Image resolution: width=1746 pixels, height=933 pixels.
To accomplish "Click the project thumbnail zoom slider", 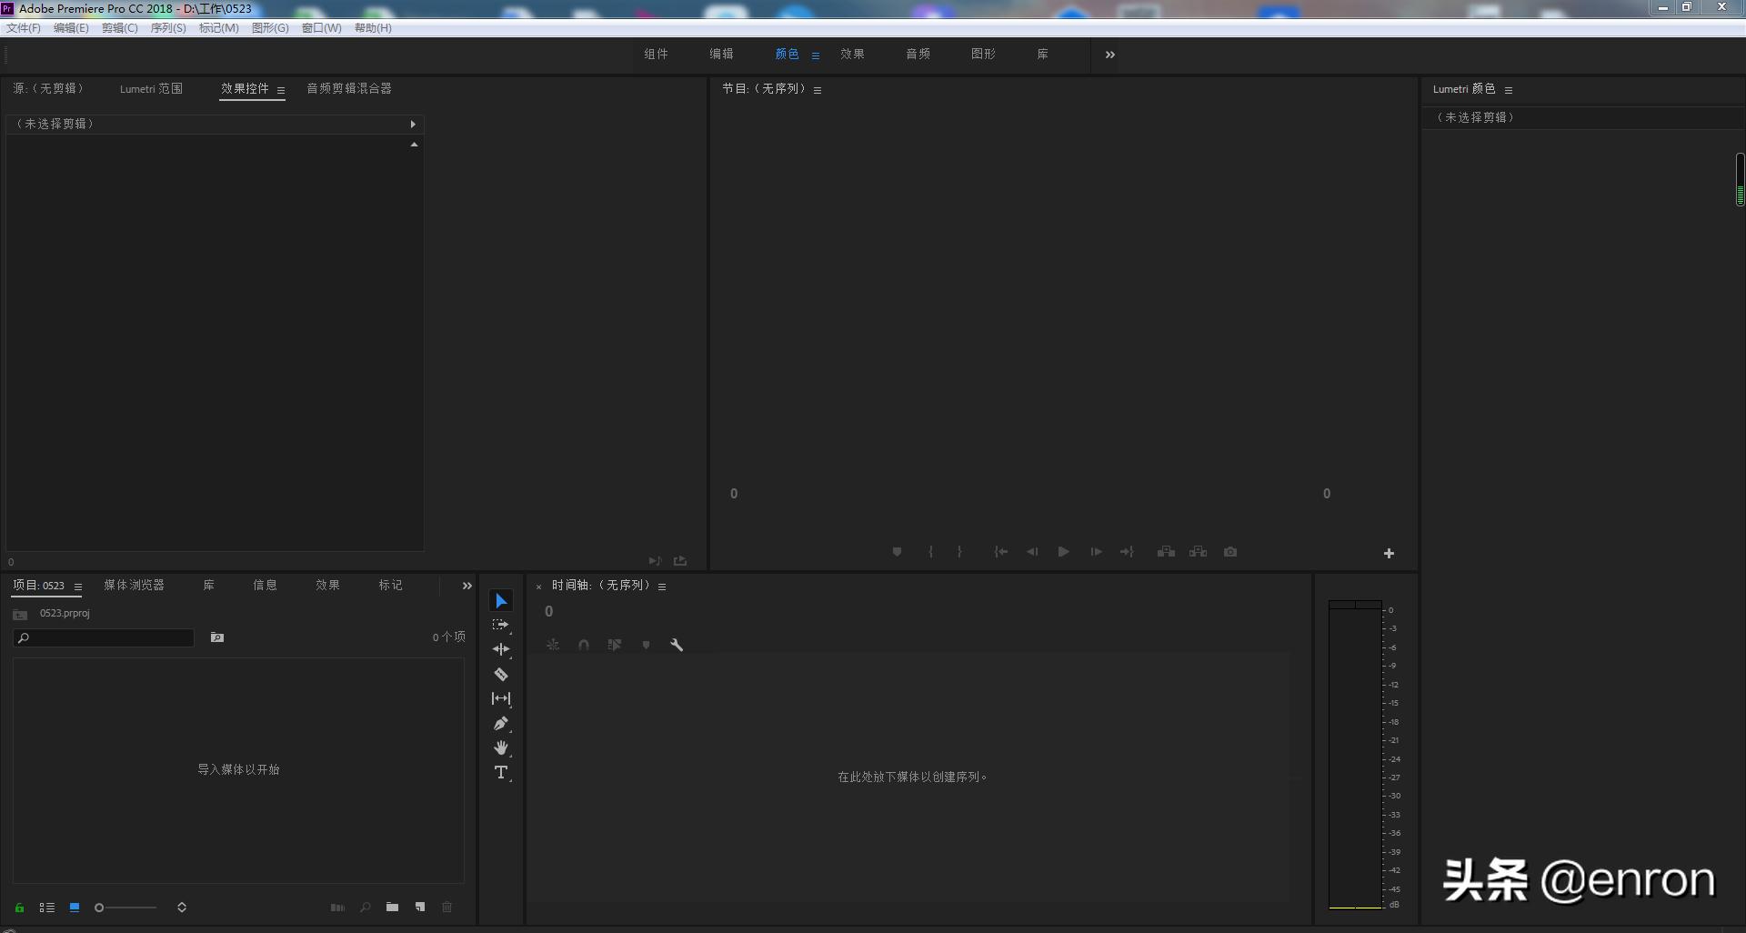I will [126, 908].
